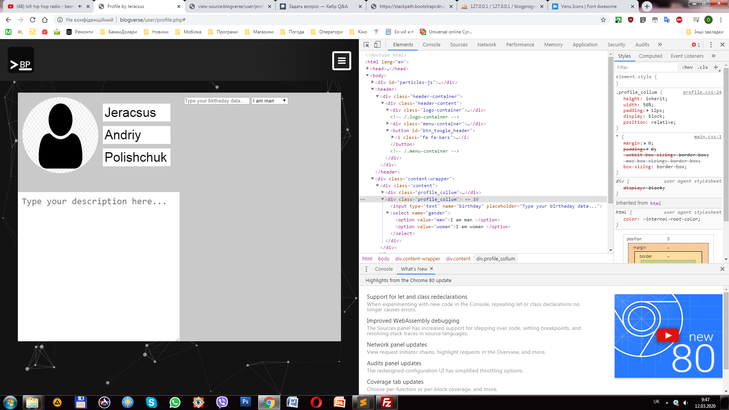Bookmark this page with the star icon
Image resolution: width=729 pixels, height=410 pixels.
tap(603, 20)
